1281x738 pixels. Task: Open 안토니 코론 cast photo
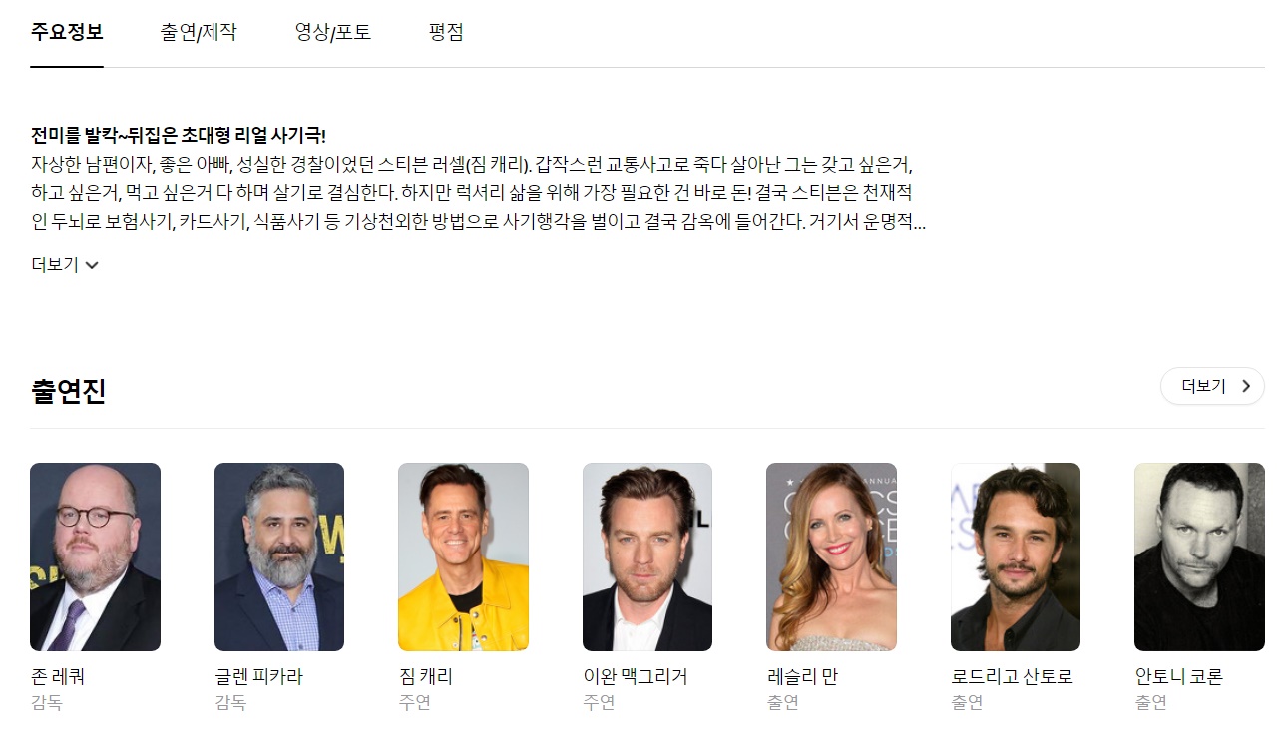tap(1199, 556)
